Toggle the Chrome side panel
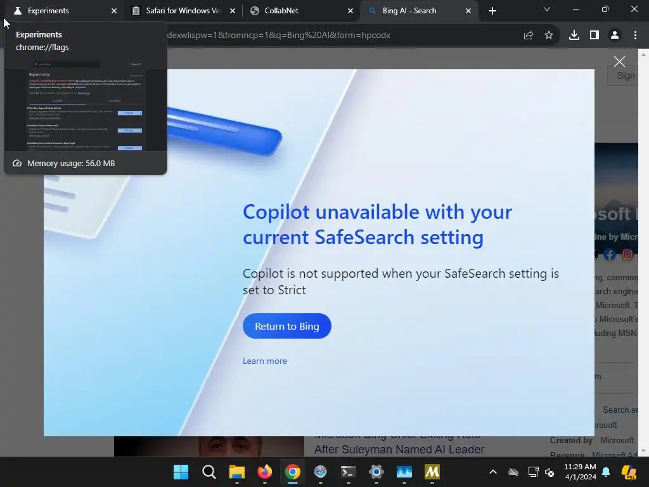This screenshot has height=487, width=649. 594,36
